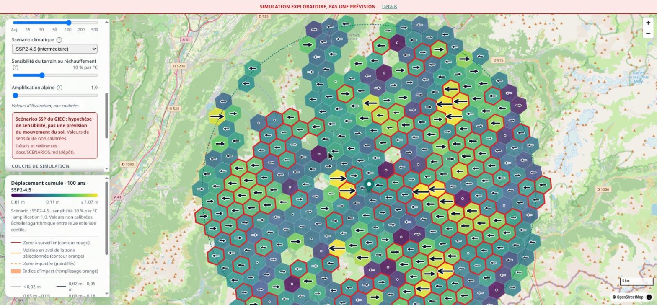Click the 'Auj.' tick label
Viewport: 657px width, 305px height.
[x=15, y=30]
